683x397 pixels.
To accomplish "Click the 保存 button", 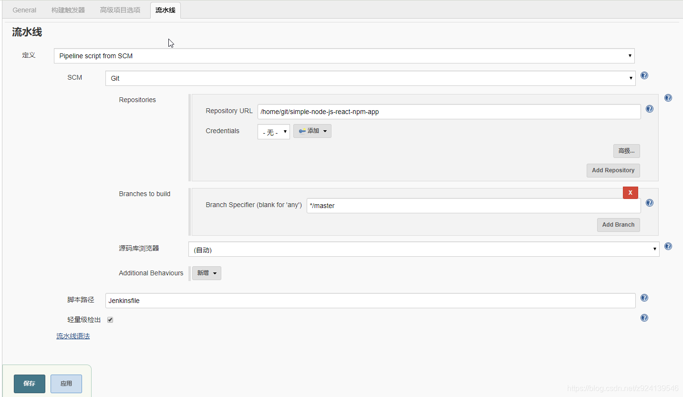I will 30,384.
